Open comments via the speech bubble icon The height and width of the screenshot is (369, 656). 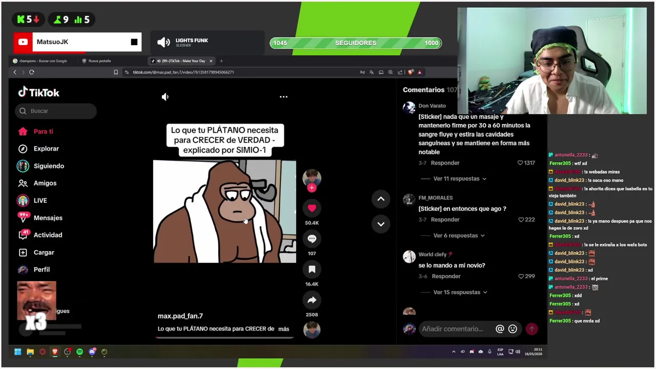click(312, 238)
